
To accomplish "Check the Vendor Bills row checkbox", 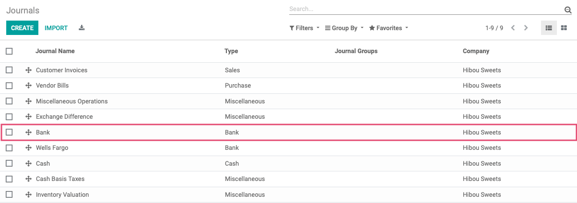I will tap(9, 86).
